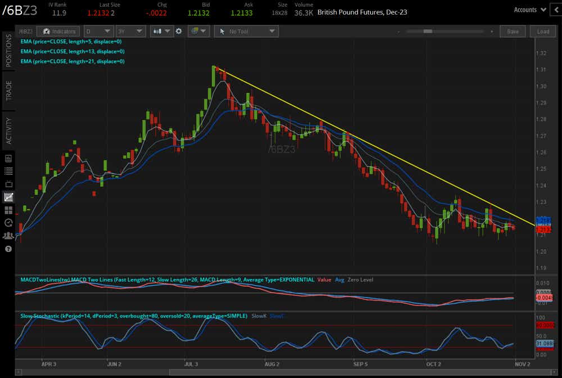Open the TV/video sidebar icon
This screenshot has width=562, height=378.
click(8, 184)
